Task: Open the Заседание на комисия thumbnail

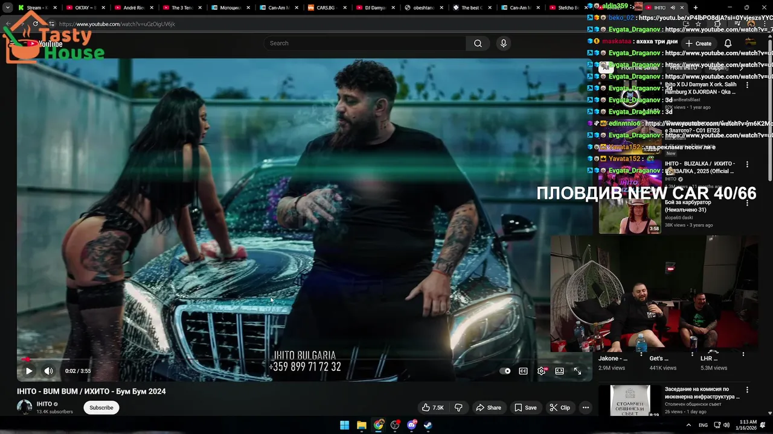Action: click(630, 401)
